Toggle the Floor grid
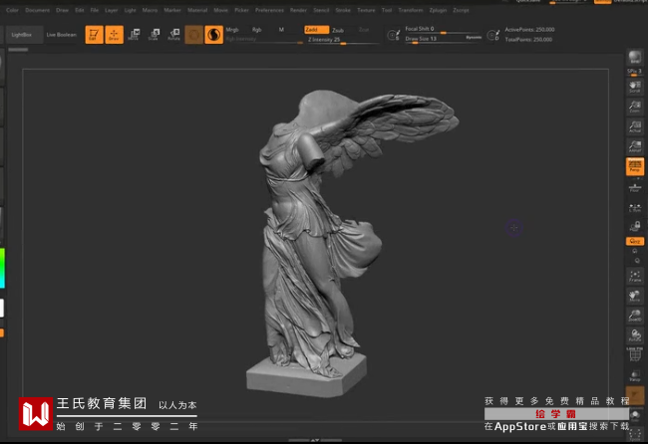Viewport: 648px width, 444px height. [x=635, y=188]
